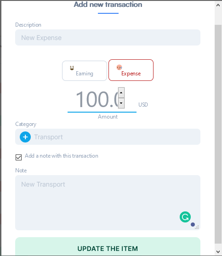
Task: Click the blue dot beside Grammarly icon
Action: click(x=193, y=224)
